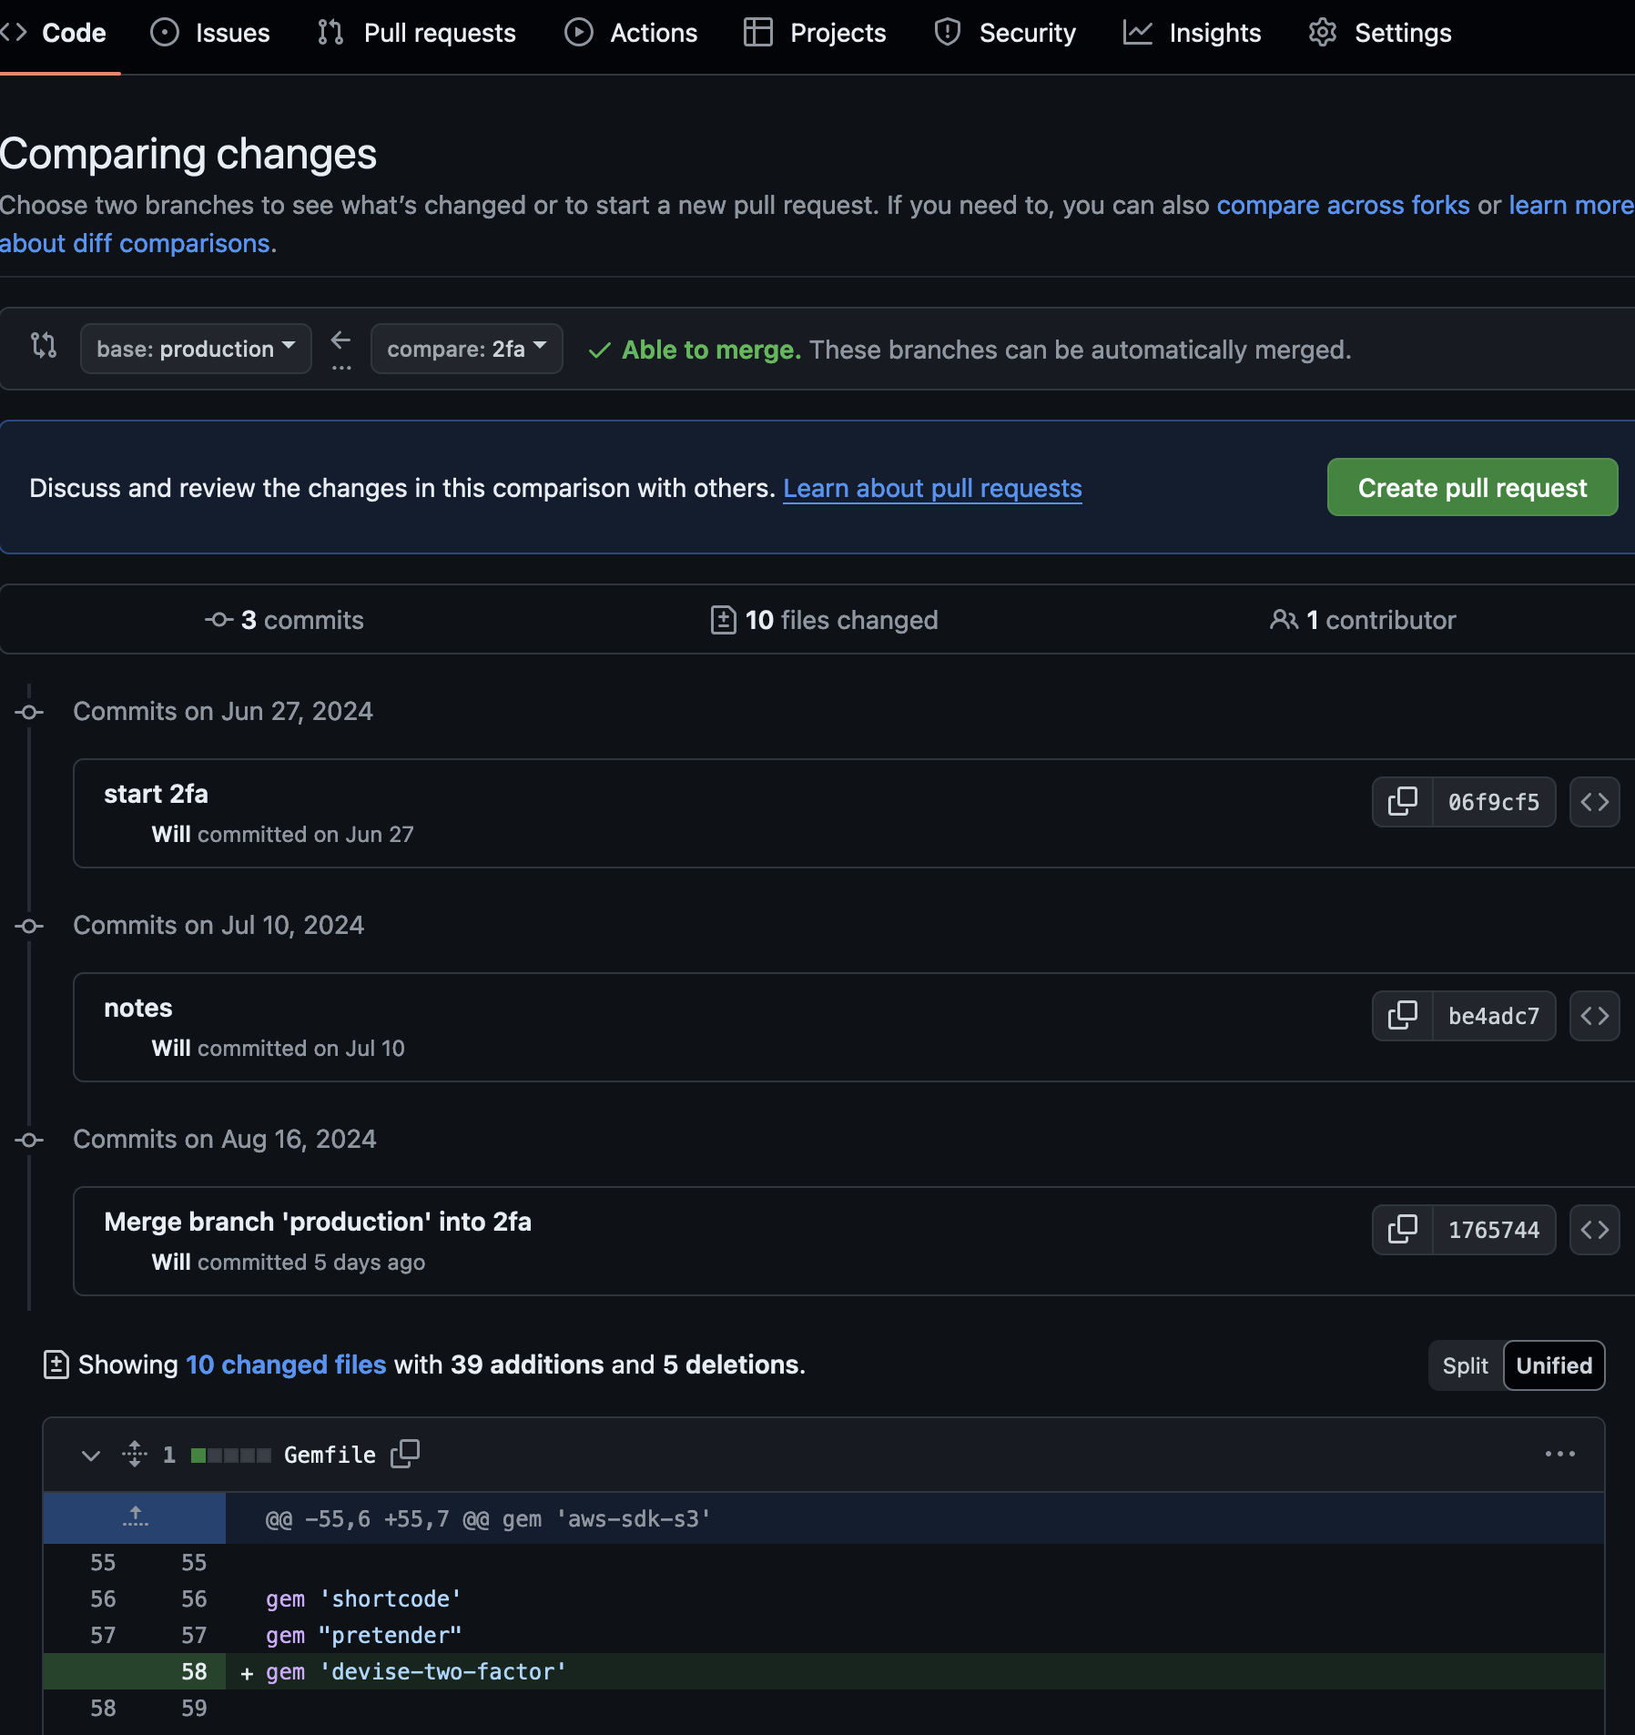Copy full SHA for commit 06f9cf5

pyautogui.click(x=1402, y=802)
